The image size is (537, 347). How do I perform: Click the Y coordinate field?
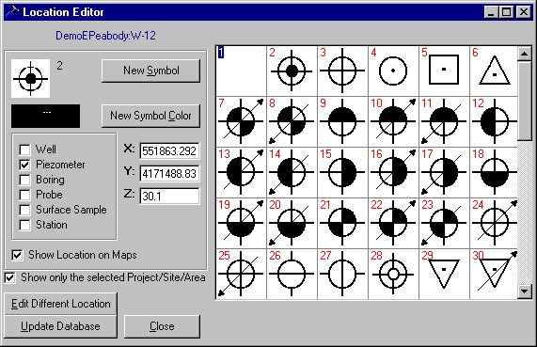point(169,174)
